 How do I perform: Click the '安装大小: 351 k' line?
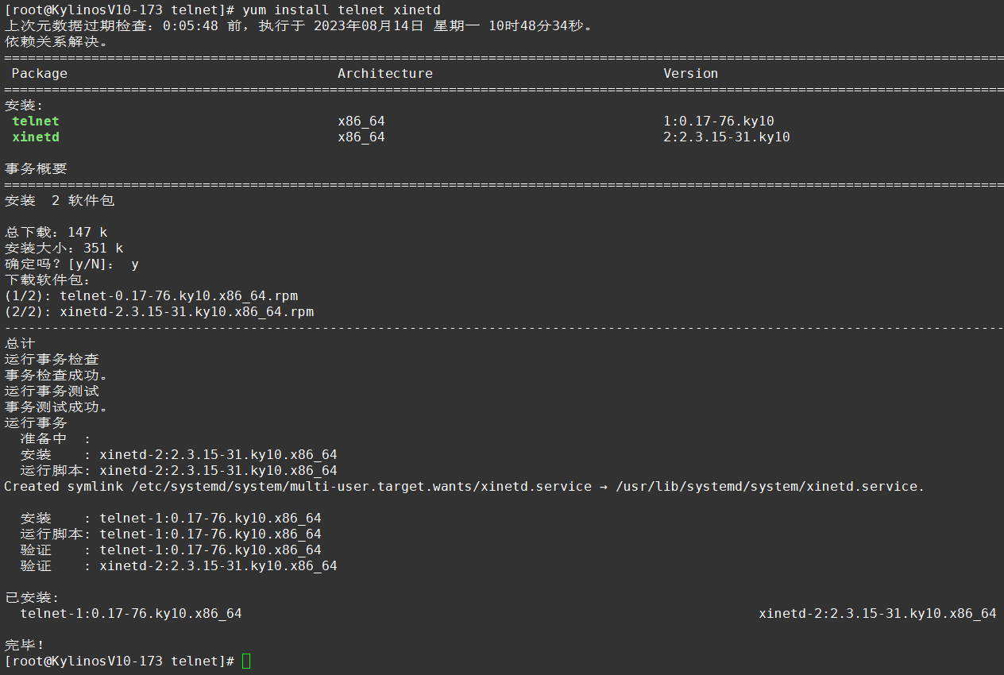[64, 248]
